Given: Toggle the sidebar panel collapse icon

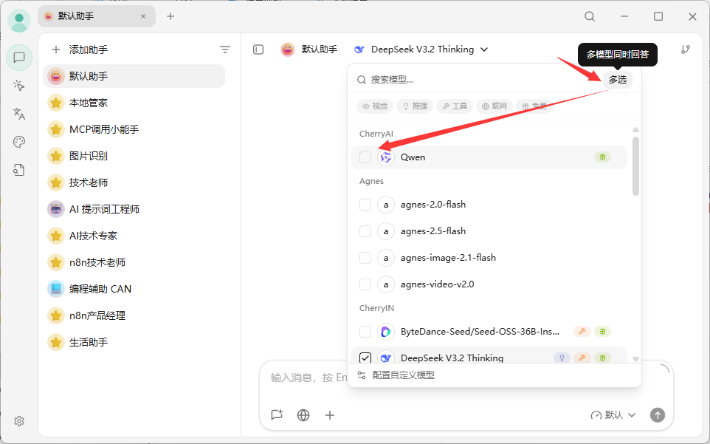Looking at the screenshot, I should pos(258,49).
